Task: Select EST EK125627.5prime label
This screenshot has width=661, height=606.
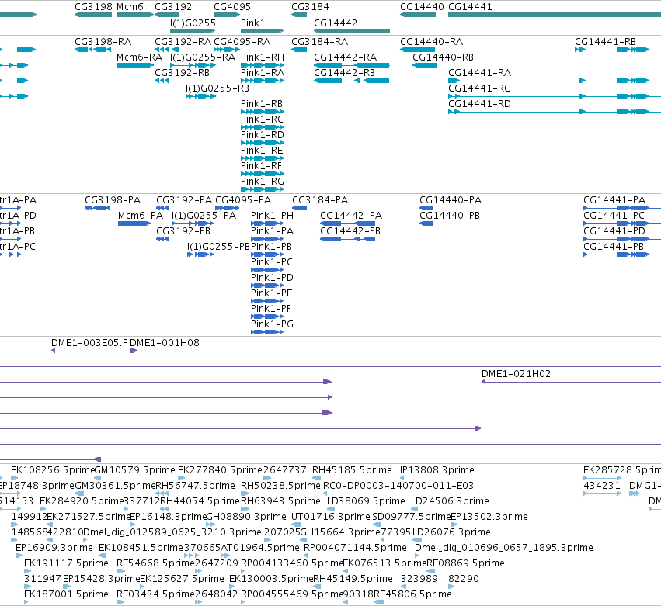Action: point(182,579)
